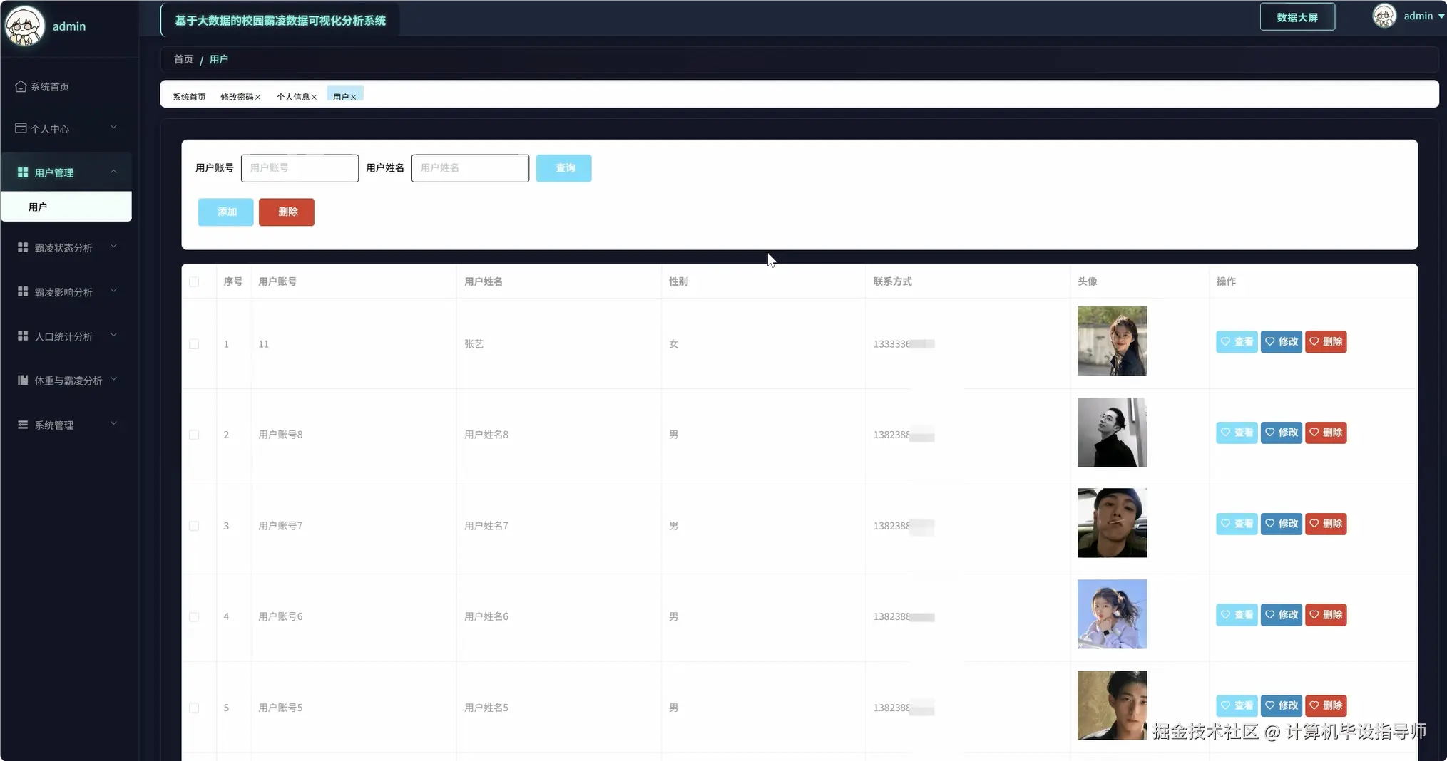This screenshot has width=1447, height=761.
Task: Click 查看 view button for 张艺
Action: click(x=1237, y=342)
